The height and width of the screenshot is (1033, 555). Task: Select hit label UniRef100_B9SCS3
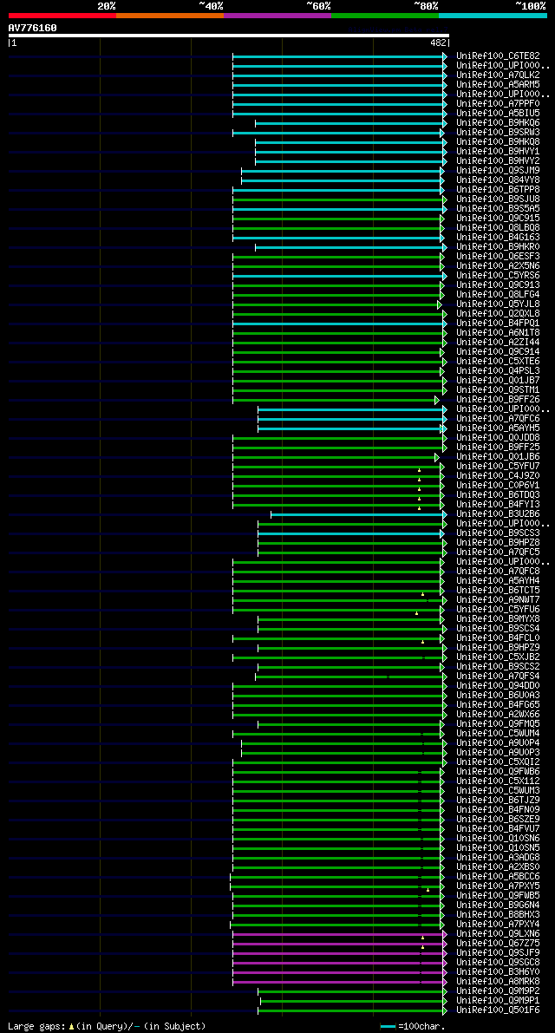coord(498,533)
